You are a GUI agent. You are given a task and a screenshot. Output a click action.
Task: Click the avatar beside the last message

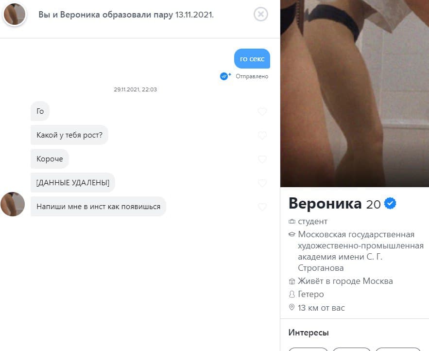(13, 204)
